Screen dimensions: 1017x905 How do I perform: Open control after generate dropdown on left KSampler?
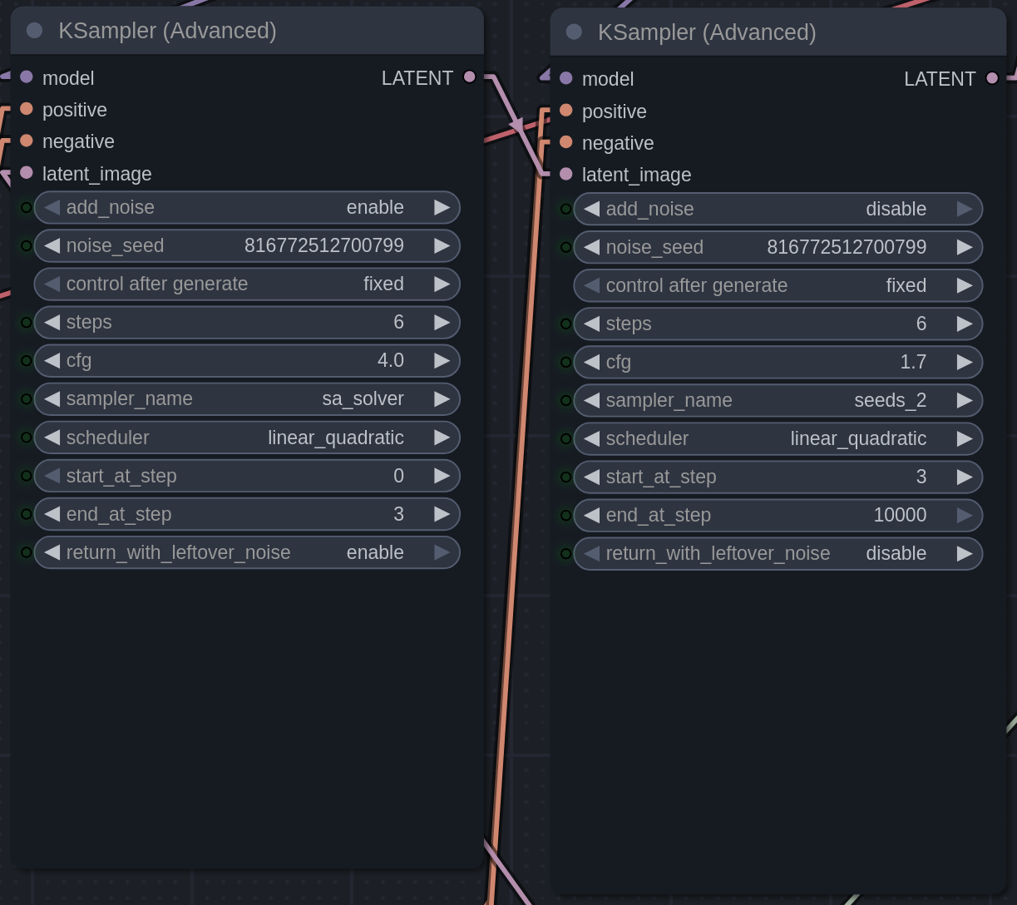click(247, 284)
